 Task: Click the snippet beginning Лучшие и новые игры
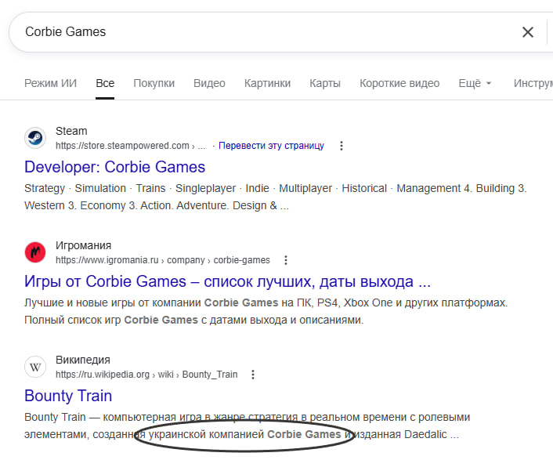266,311
